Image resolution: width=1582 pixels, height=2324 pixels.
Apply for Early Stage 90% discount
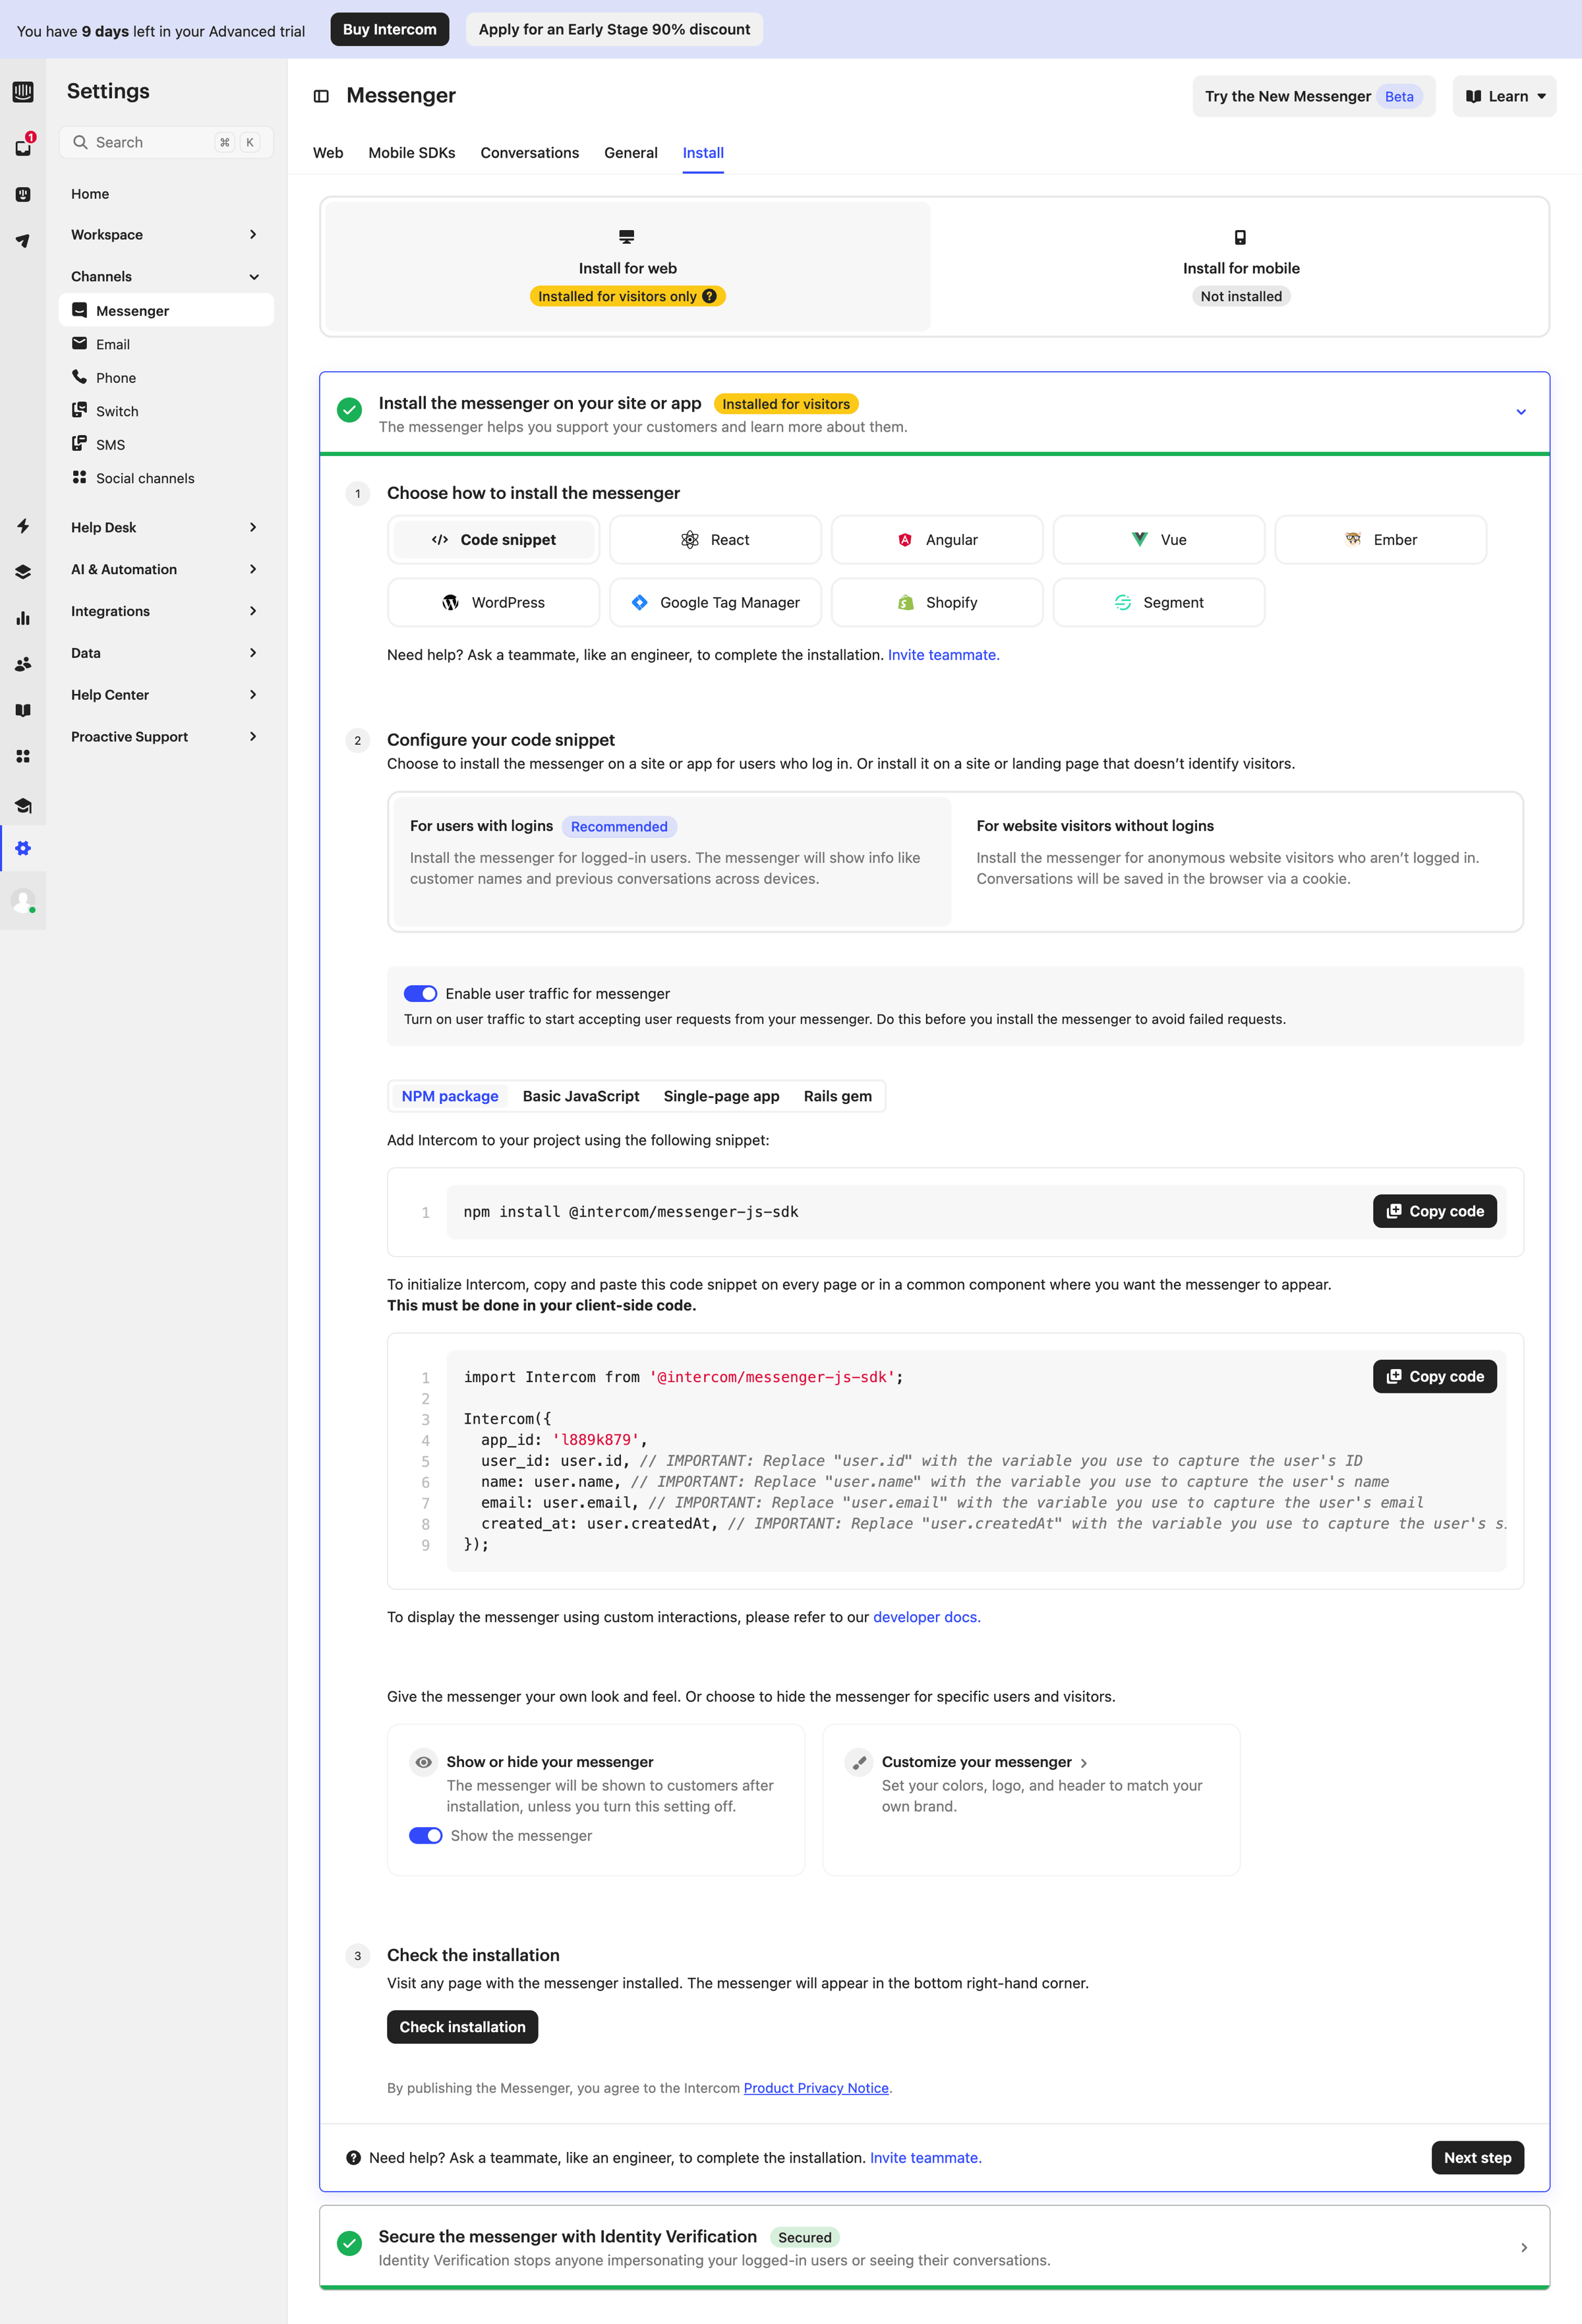point(614,29)
